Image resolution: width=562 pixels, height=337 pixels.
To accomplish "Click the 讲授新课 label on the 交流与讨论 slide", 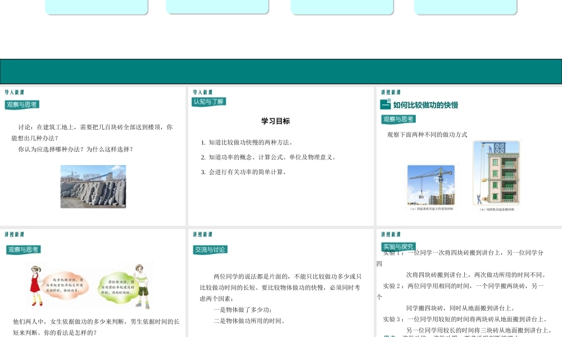I will point(202,234).
